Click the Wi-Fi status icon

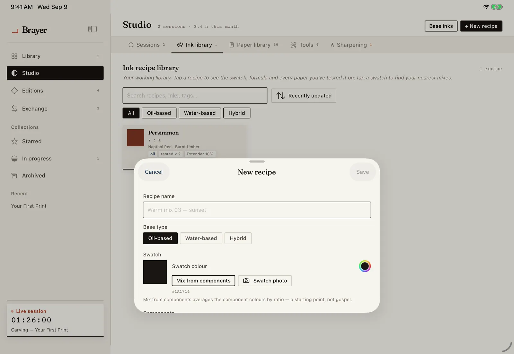(486, 7)
